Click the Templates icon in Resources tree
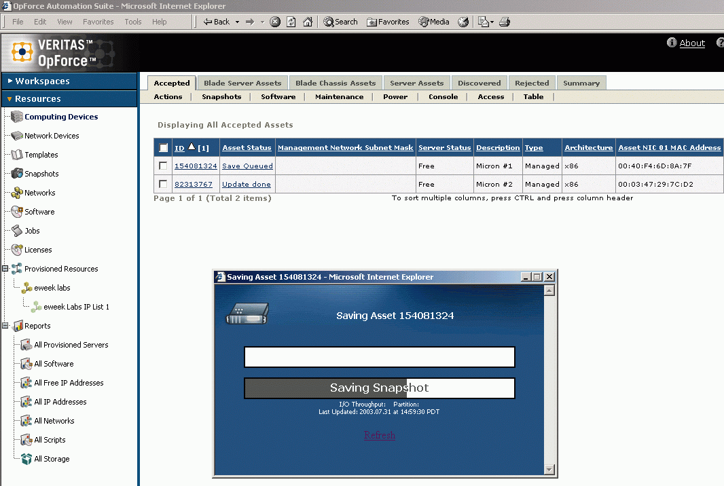 (17, 155)
